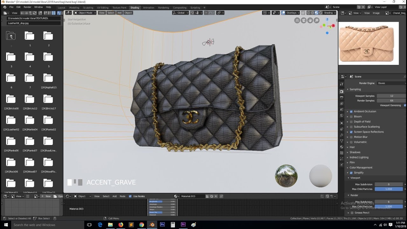Switch to solid viewport shading
This screenshot has width=407, height=229.
312,13
